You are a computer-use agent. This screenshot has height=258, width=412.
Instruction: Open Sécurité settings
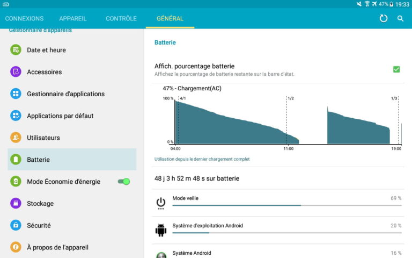72,225
